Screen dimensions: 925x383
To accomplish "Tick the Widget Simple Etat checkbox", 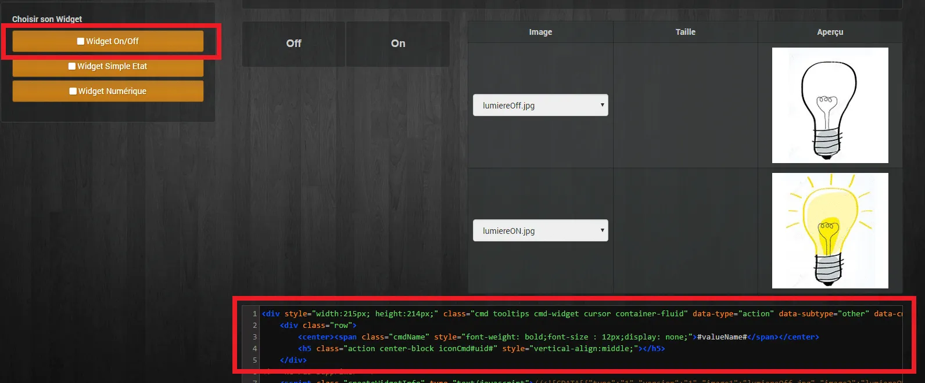I will point(72,66).
